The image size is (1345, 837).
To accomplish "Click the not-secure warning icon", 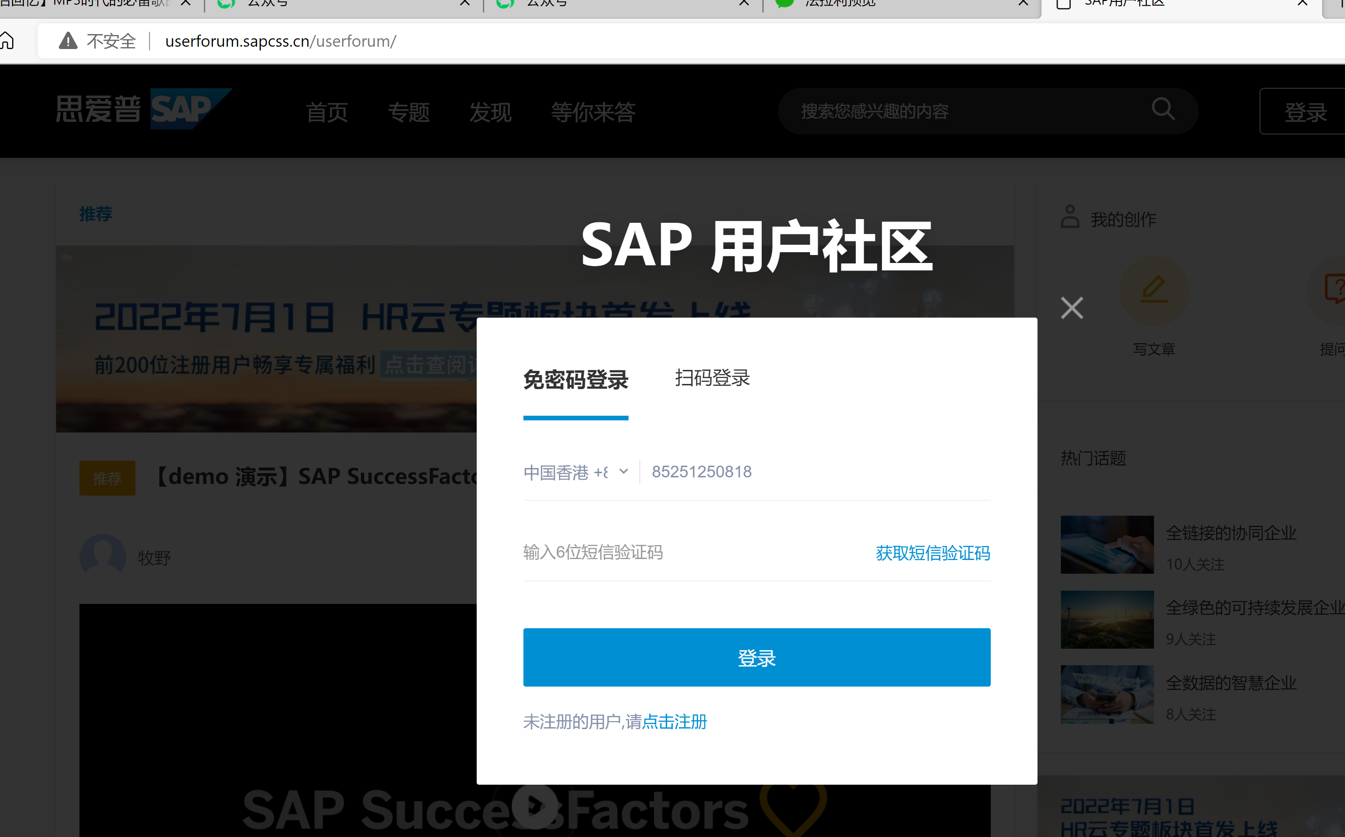I will pos(68,41).
